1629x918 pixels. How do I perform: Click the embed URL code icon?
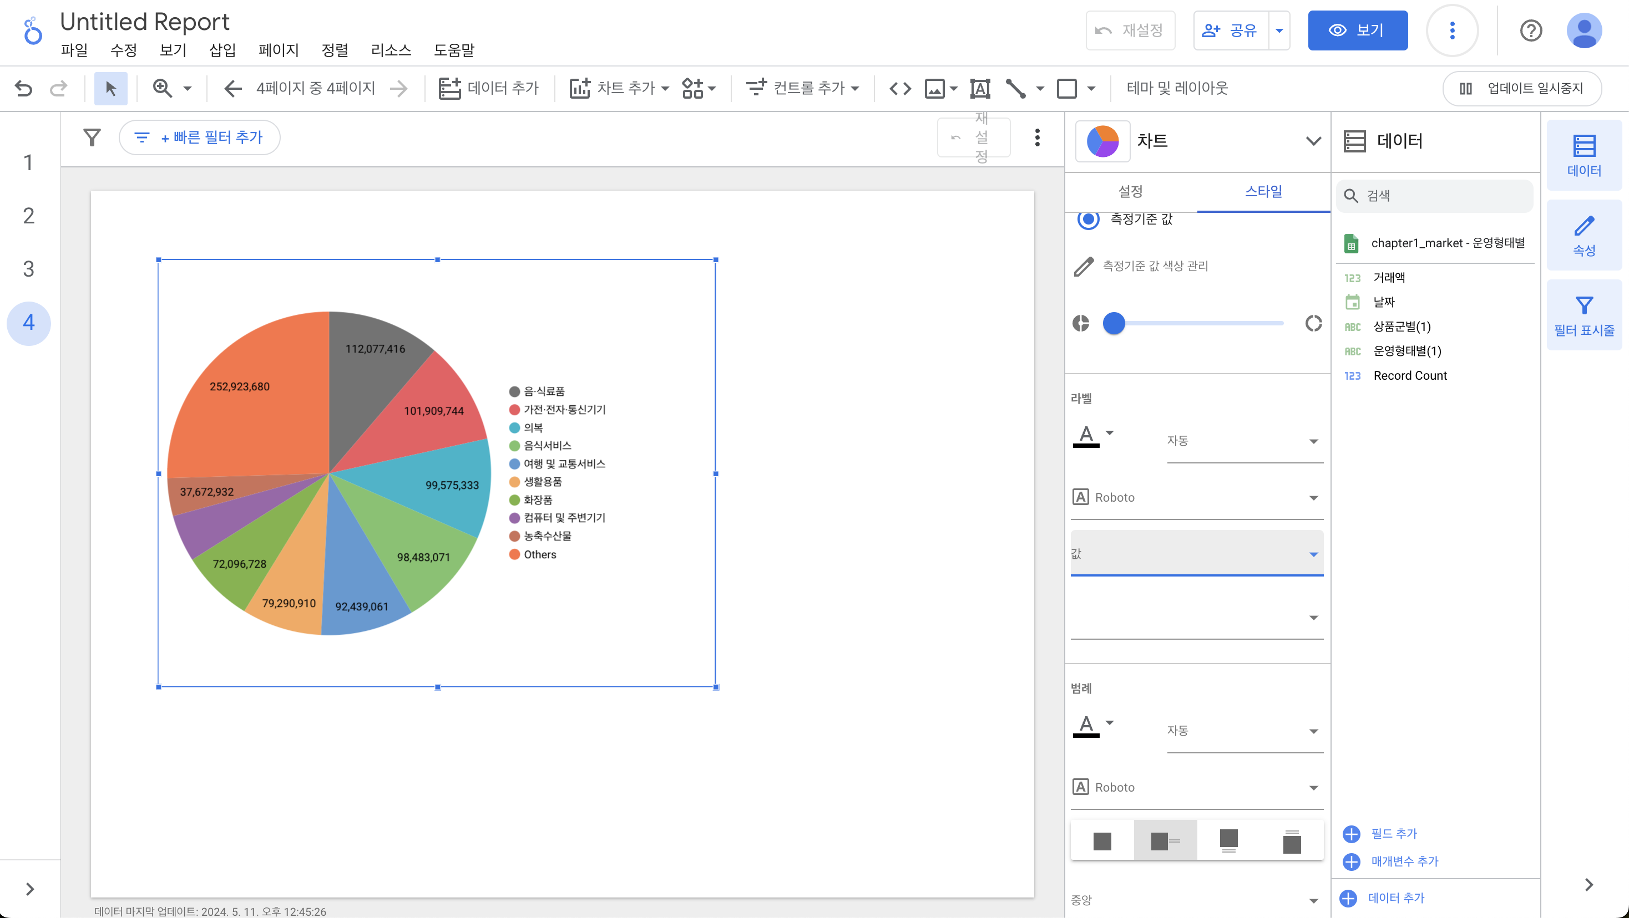tap(900, 89)
